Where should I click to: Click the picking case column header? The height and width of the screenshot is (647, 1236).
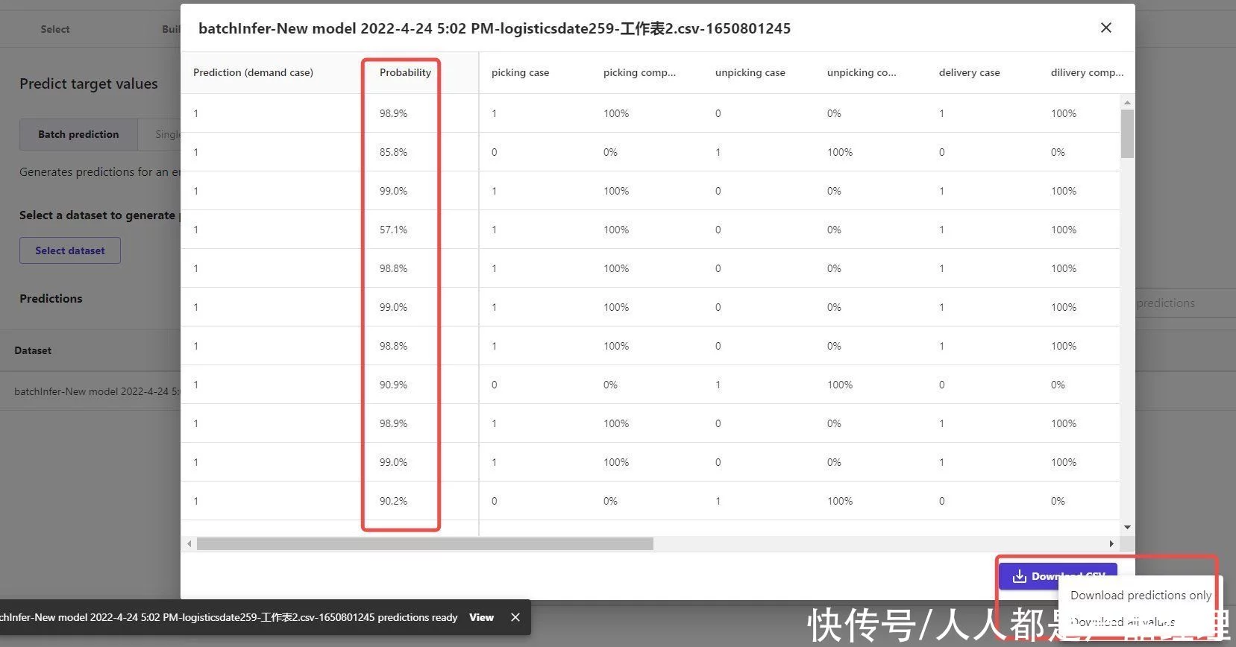click(520, 72)
